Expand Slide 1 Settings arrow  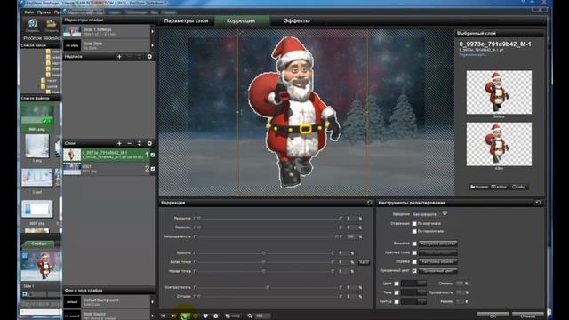[152, 32]
